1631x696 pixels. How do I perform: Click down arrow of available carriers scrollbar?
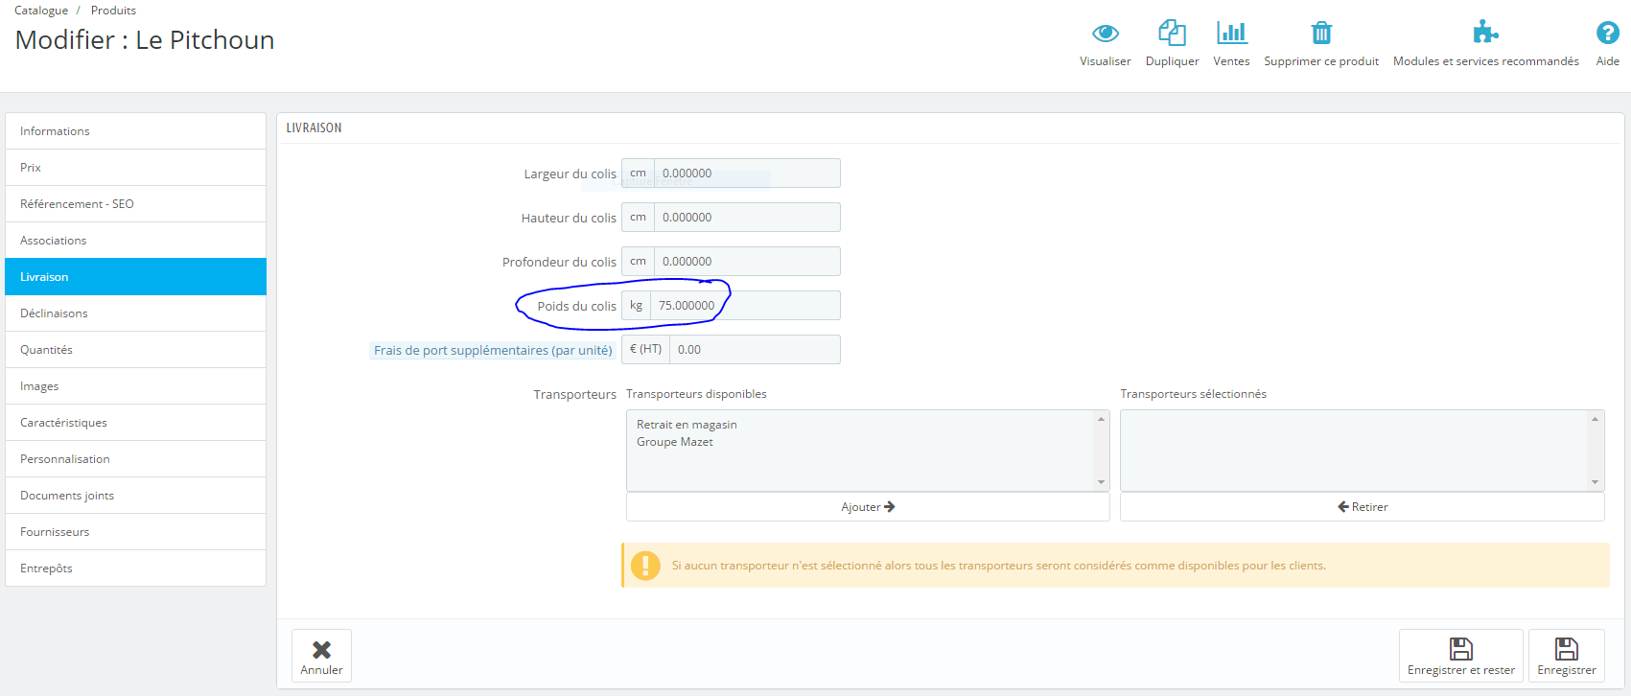coord(1101,482)
